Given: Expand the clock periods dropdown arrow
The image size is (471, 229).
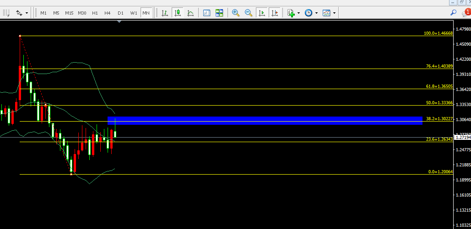Looking at the screenshot, I should click(316, 13).
